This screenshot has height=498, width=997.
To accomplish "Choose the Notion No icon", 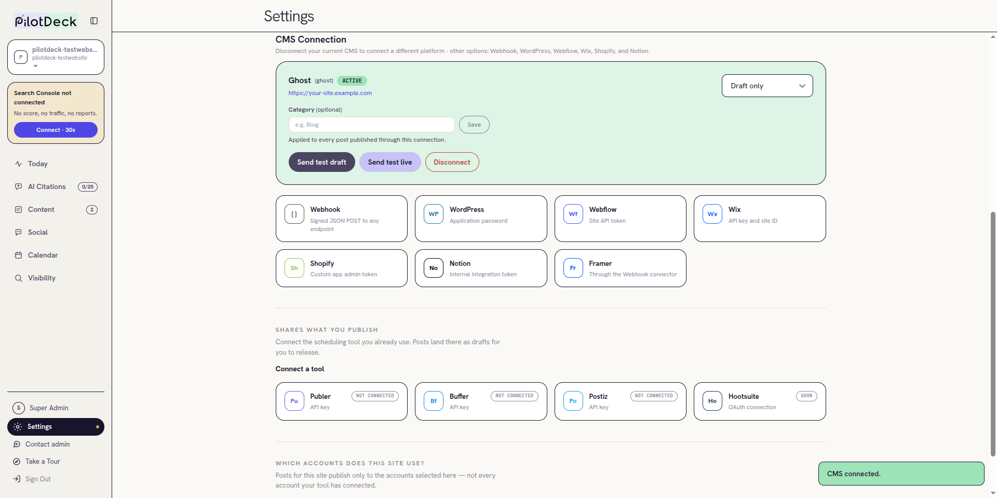I will pos(434,268).
